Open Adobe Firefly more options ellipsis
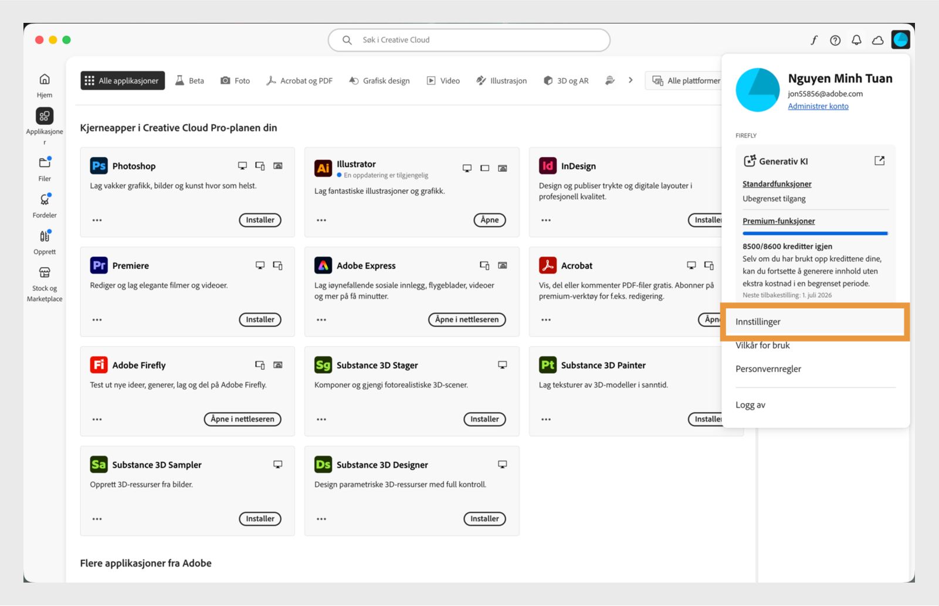Viewport: 939px width, 606px height. [97, 420]
